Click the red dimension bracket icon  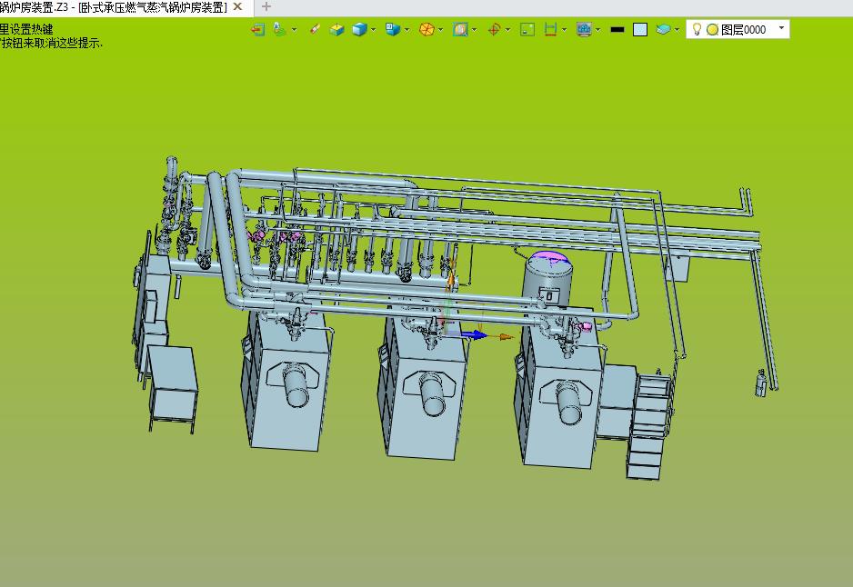coord(550,29)
